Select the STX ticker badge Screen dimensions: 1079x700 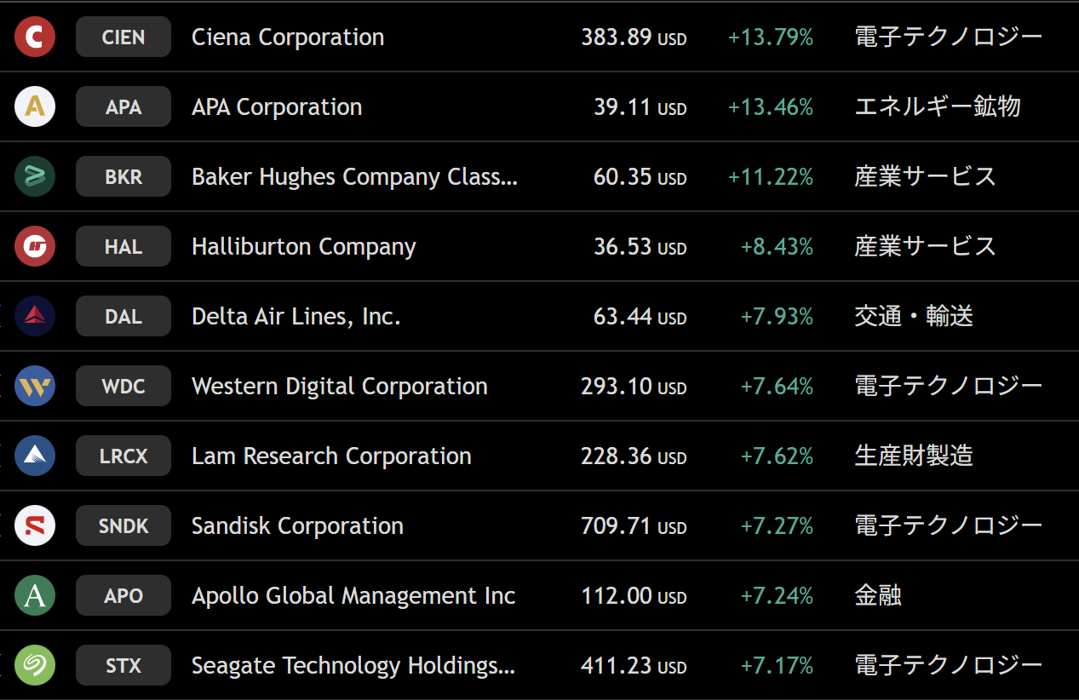(x=123, y=666)
